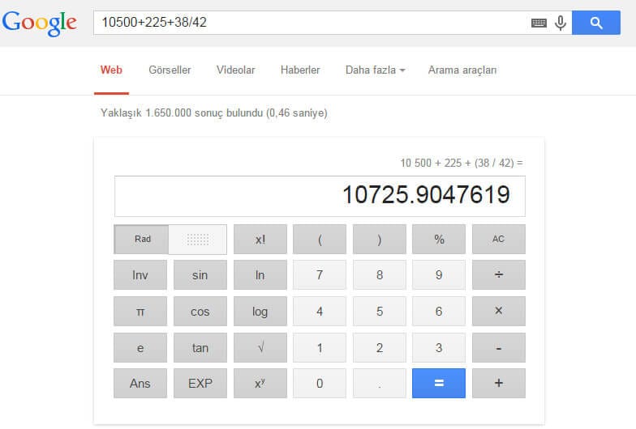Click the Google logo
The height and width of the screenshot is (429, 636).
40,23
